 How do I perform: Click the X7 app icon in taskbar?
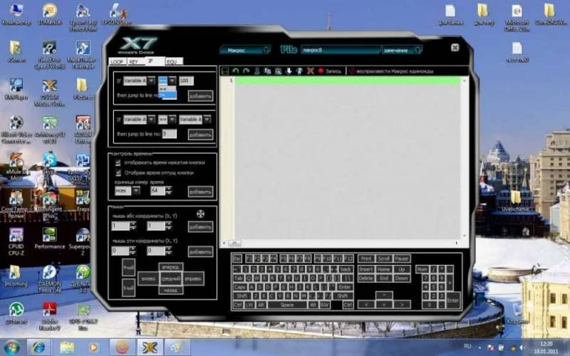150,347
